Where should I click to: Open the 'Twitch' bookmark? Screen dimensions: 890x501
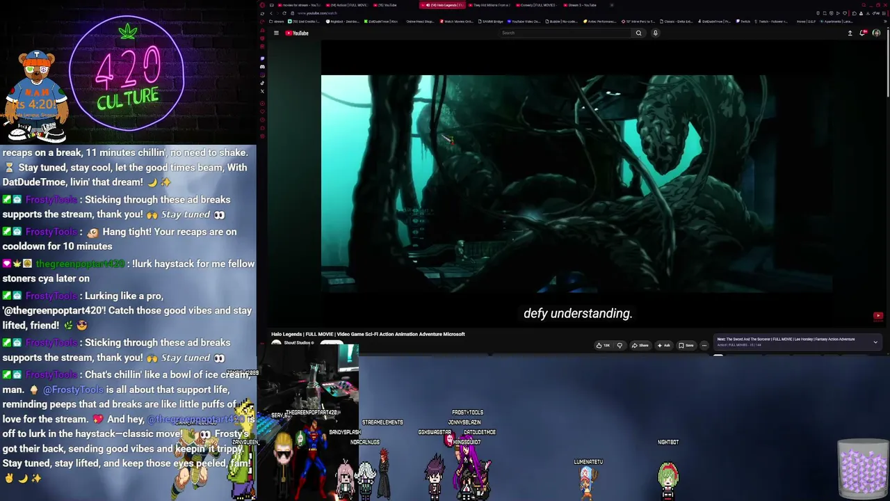tap(743, 22)
